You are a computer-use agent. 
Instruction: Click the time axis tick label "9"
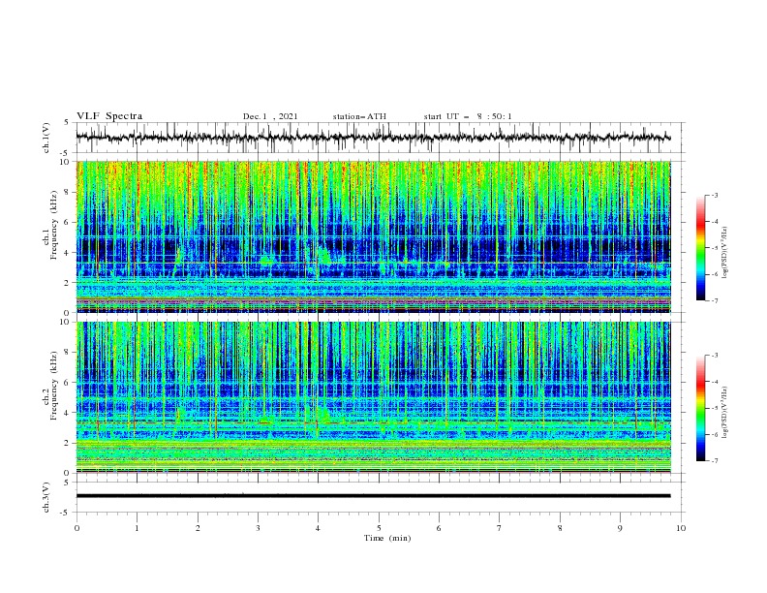tap(620, 528)
